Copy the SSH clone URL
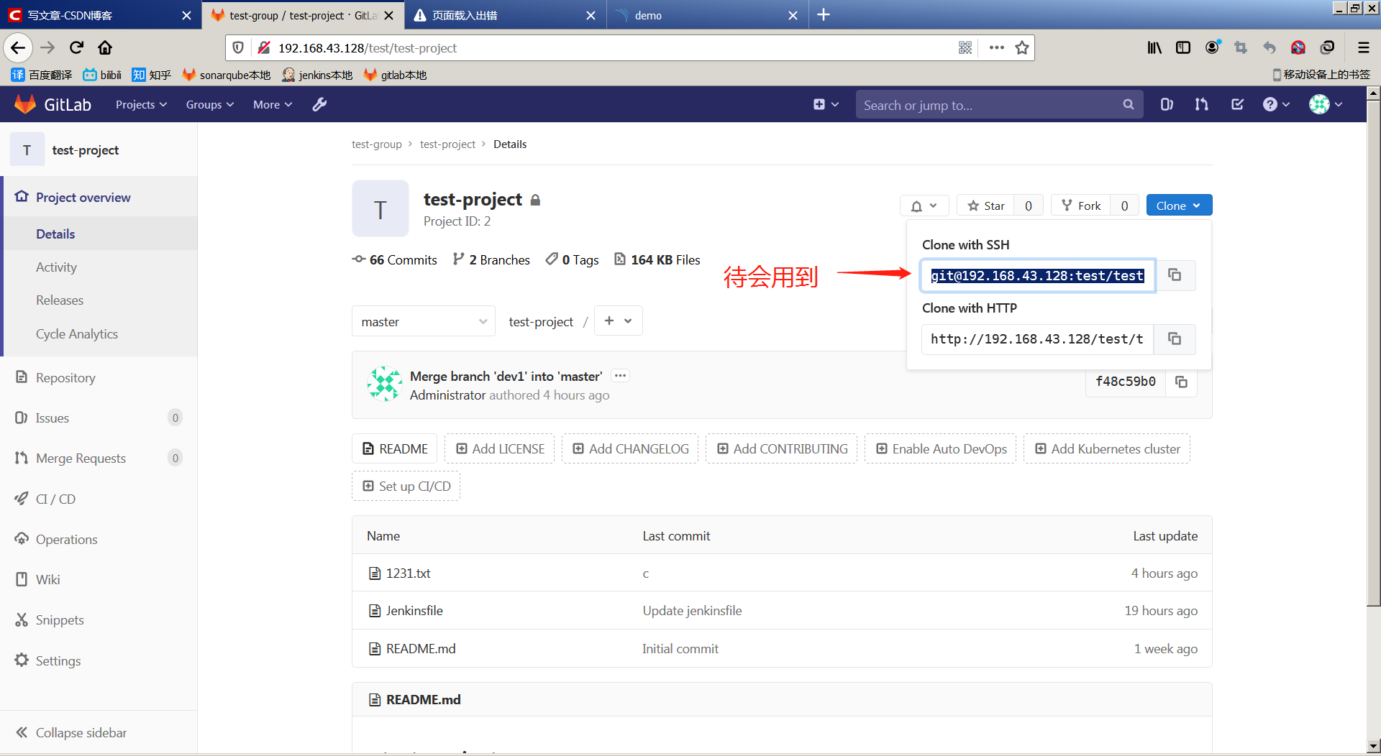This screenshot has width=1381, height=756. [x=1175, y=275]
